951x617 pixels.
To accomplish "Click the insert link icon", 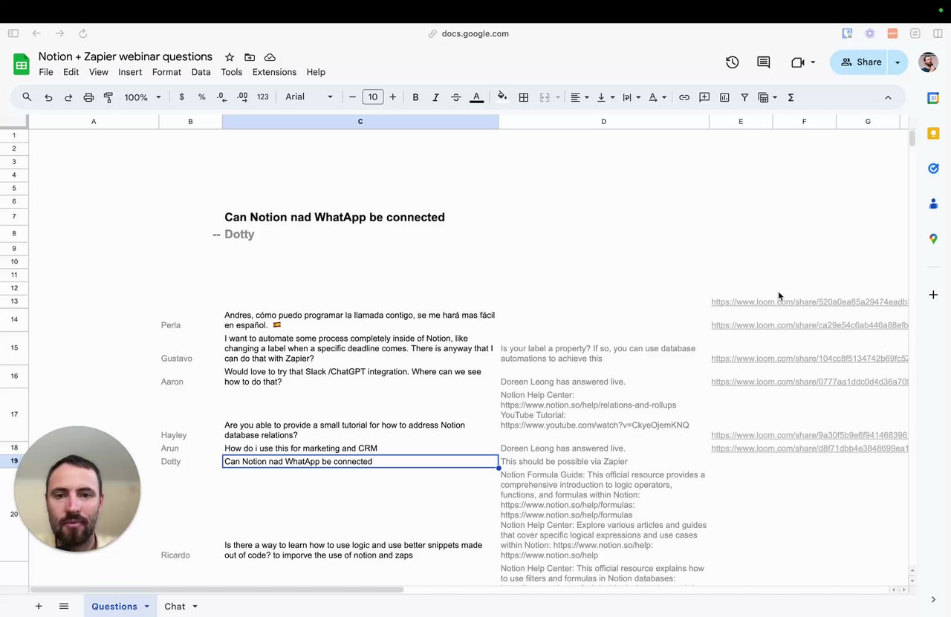I will pyautogui.click(x=684, y=97).
